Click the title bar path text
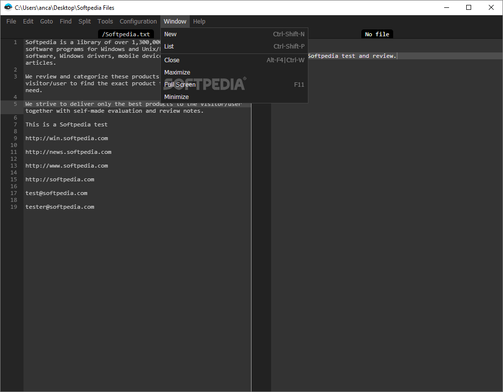503x392 pixels. pos(65,8)
